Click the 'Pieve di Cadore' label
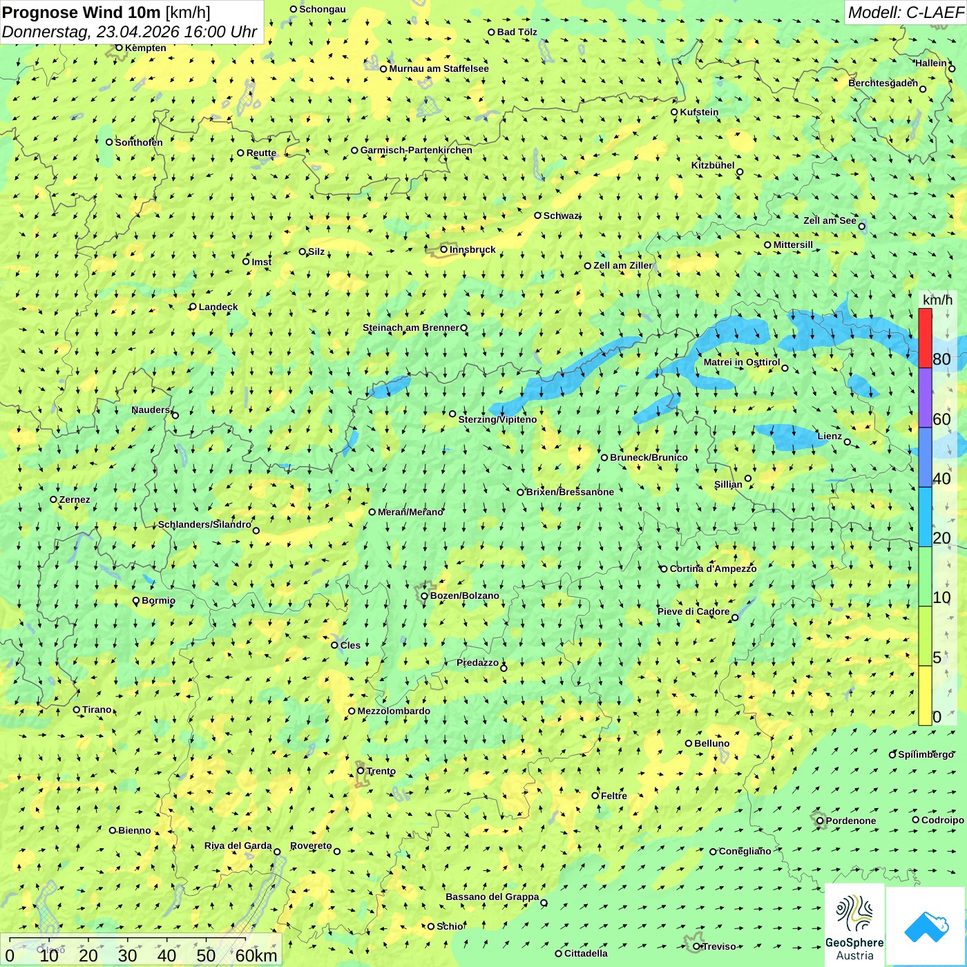Screen dimensions: 967x967 693,611
